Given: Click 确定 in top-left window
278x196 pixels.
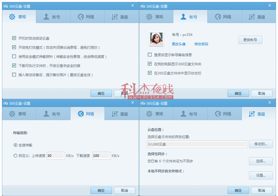Looking at the screenshot, I should [101, 93].
